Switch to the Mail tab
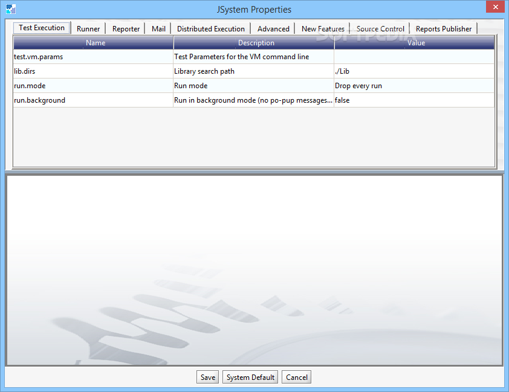Screen dimensions: 509x392 pyautogui.click(x=158, y=29)
